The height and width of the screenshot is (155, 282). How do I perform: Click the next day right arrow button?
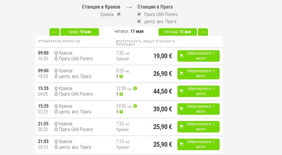[203, 32]
